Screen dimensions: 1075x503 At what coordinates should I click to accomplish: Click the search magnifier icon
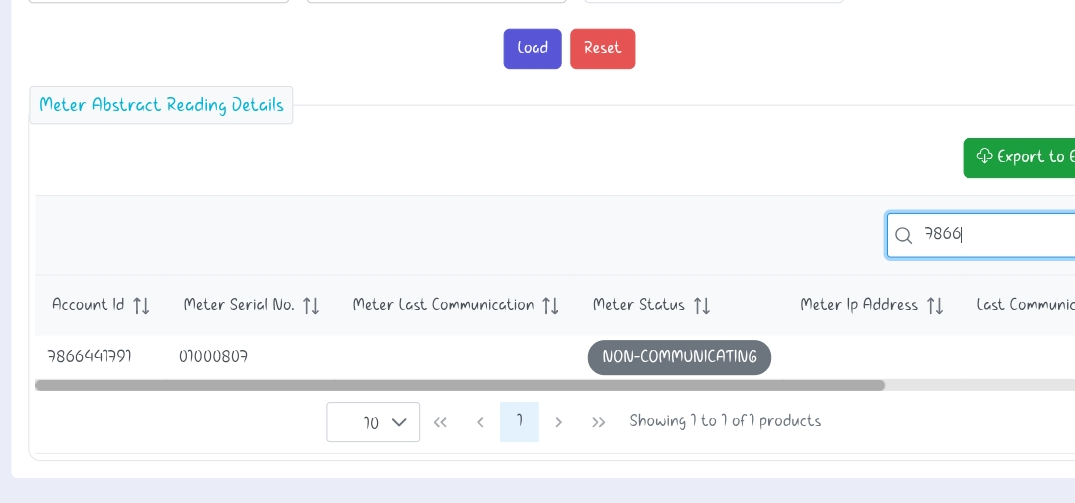904,235
